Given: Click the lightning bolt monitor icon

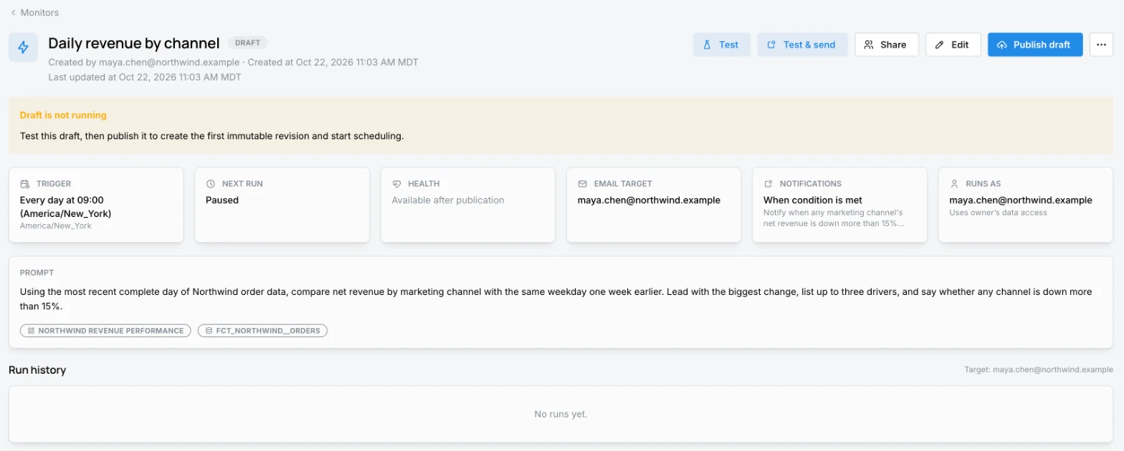Looking at the screenshot, I should point(23,47).
